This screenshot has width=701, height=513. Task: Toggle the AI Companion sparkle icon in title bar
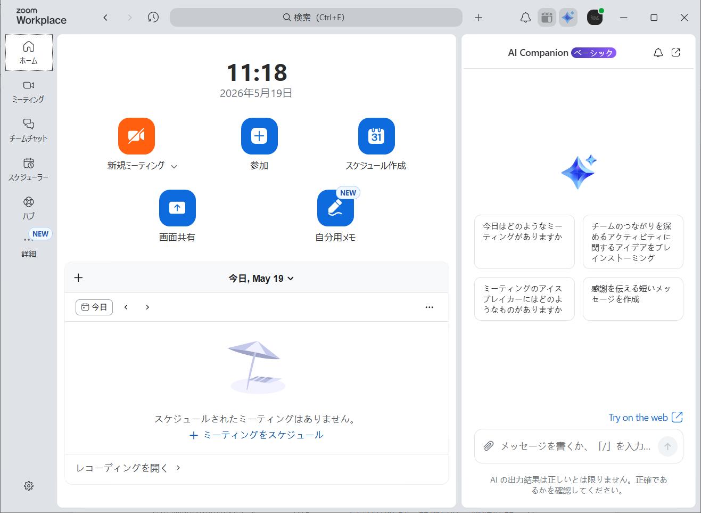568,18
